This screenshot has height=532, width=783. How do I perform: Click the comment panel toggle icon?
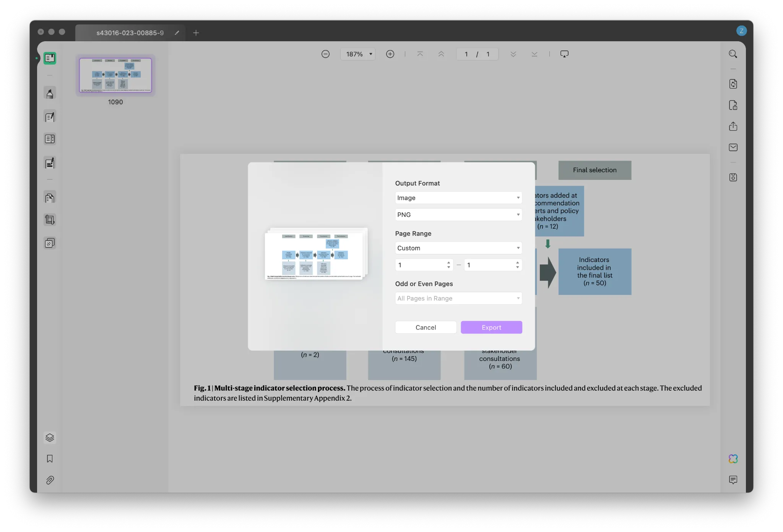pos(733,480)
